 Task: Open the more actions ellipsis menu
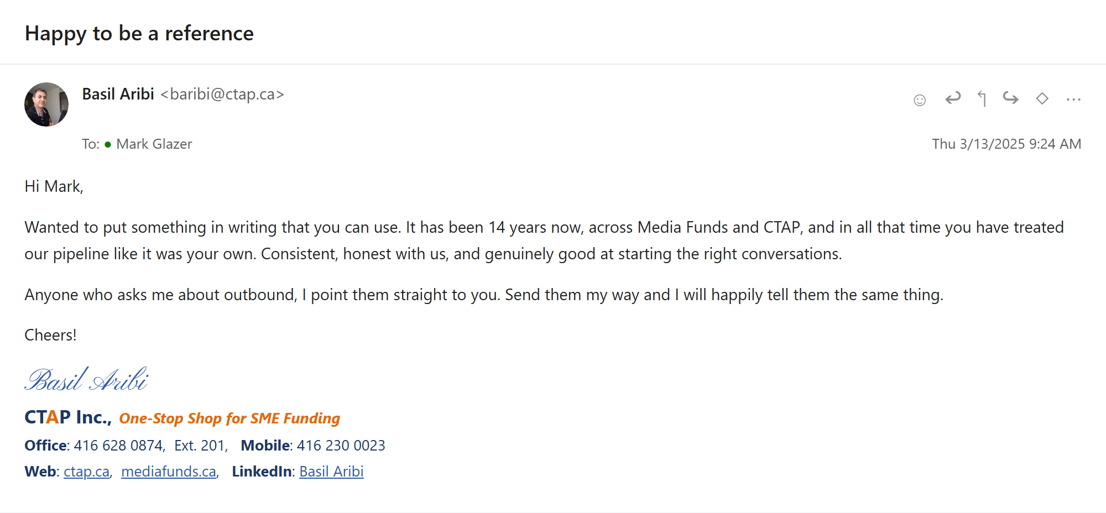[1073, 100]
